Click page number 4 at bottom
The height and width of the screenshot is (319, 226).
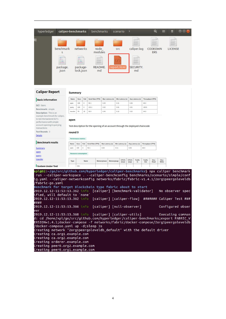coord(113,298)
